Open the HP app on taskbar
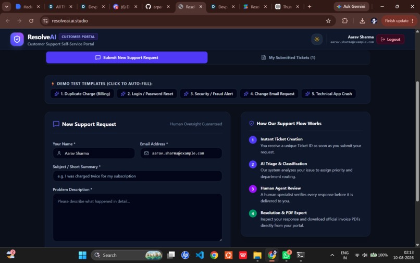This screenshot has width=420, height=263. (x=185, y=255)
